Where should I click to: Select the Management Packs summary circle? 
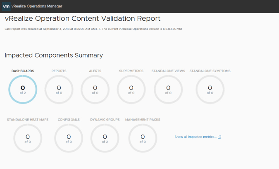(143, 138)
